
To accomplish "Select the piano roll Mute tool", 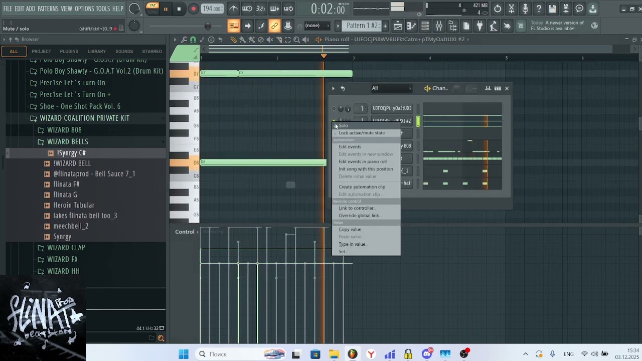I will [270, 40].
